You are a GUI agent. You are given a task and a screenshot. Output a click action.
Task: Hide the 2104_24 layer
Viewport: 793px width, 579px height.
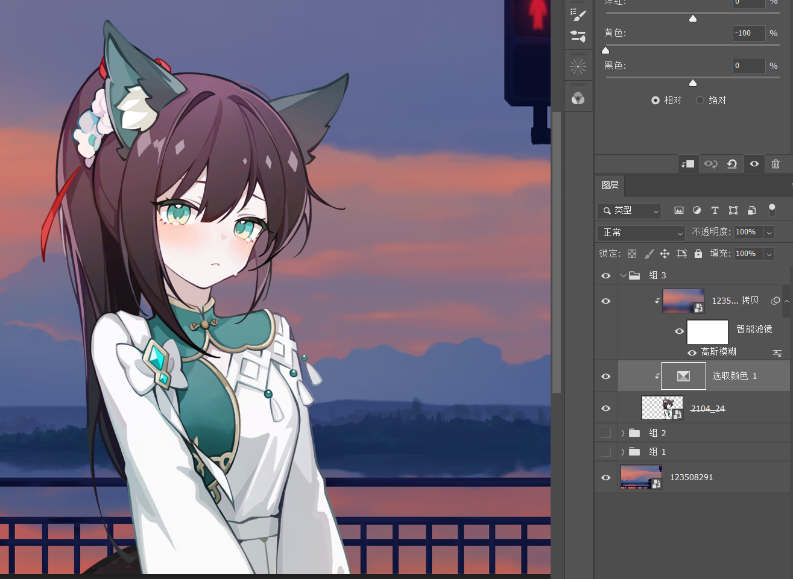point(606,408)
